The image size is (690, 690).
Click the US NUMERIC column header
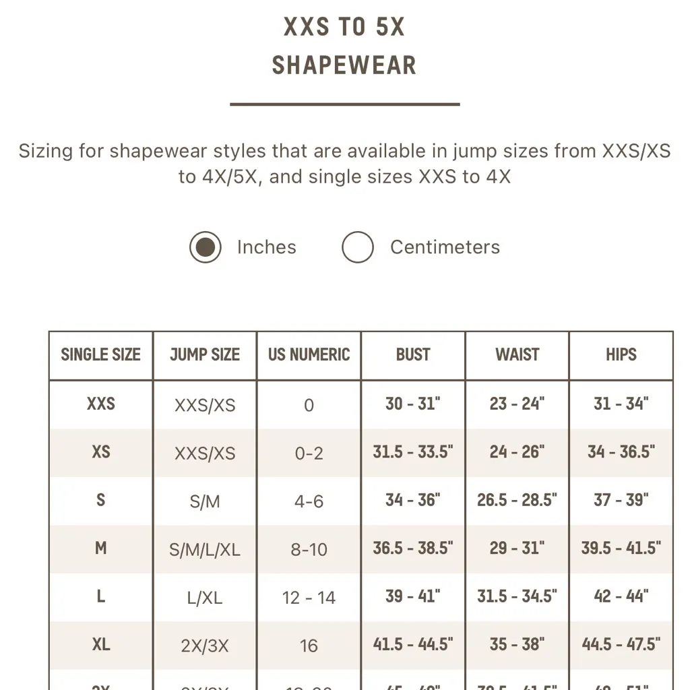(x=308, y=355)
